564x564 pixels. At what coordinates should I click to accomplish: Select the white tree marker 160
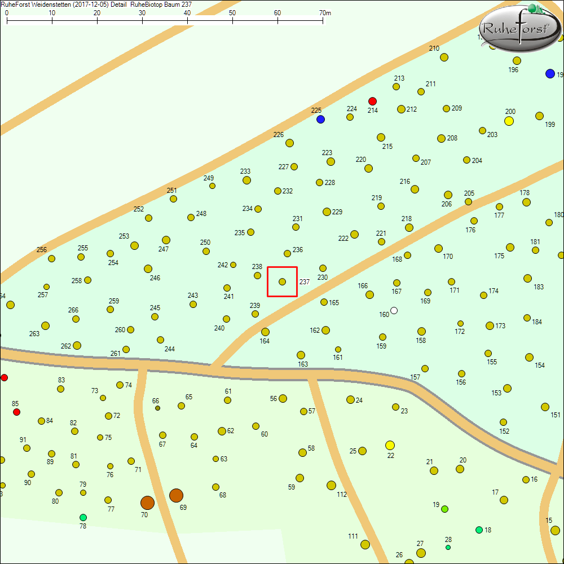coord(394,311)
